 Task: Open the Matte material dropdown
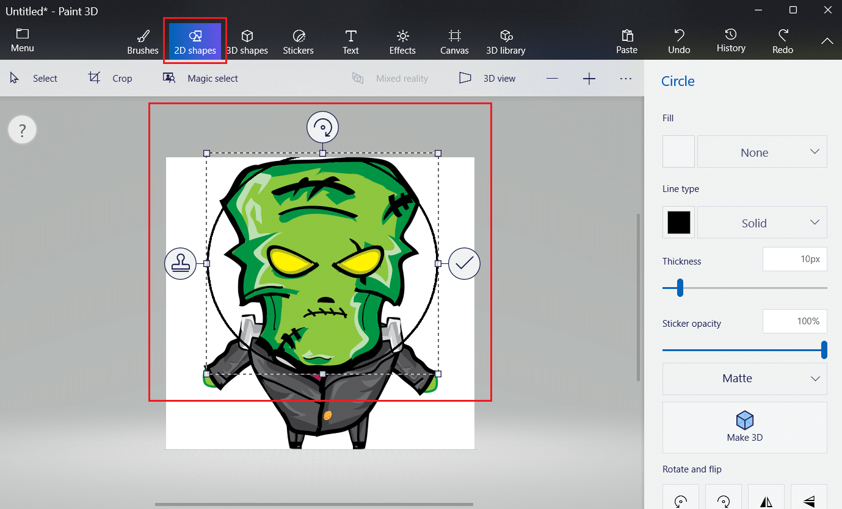click(745, 379)
